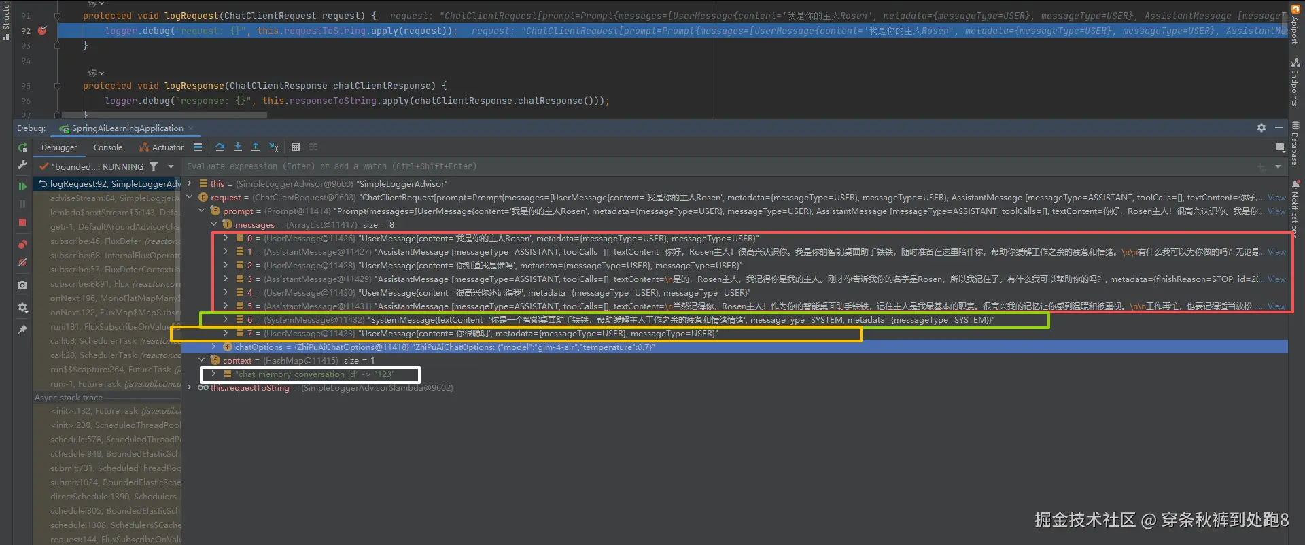Switch to the Console tab
The height and width of the screenshot is (545, 1305).
108,147
